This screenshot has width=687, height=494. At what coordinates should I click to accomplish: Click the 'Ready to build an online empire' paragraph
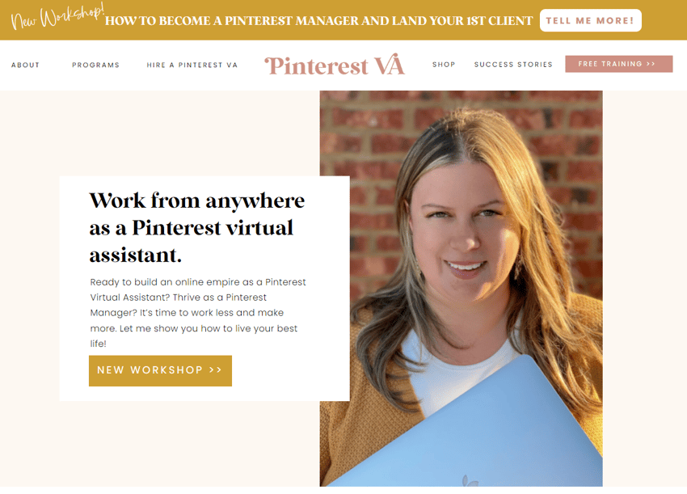click(198, 313)
